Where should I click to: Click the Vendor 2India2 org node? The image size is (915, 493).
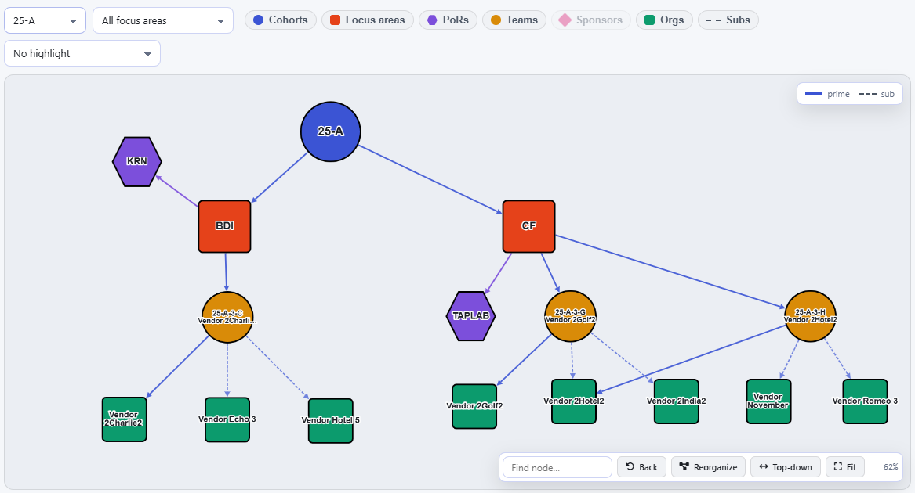(x=677, y=401)
